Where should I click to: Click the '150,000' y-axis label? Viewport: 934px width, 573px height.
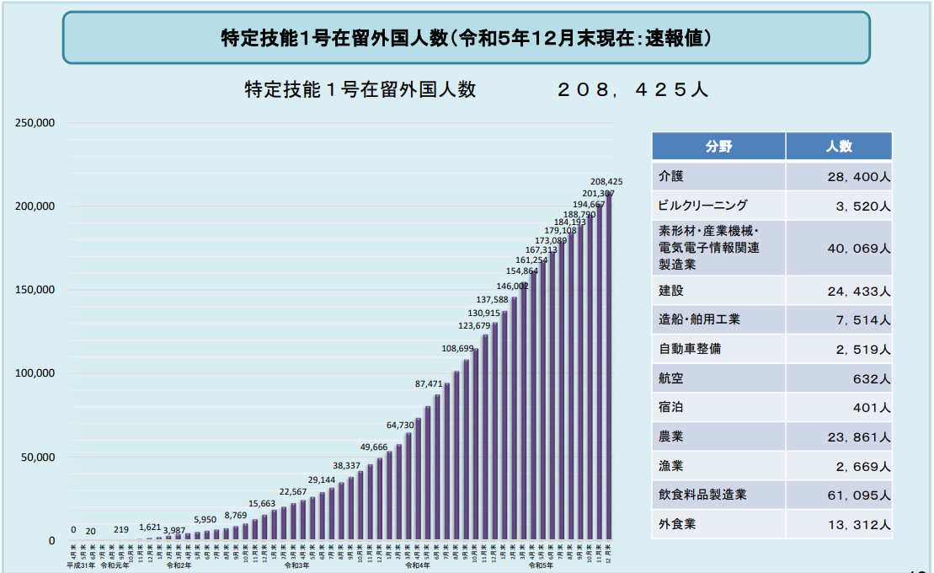(35, 290)
